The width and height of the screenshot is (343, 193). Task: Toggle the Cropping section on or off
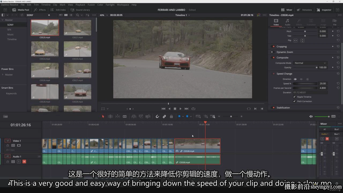tap(273, 46)
